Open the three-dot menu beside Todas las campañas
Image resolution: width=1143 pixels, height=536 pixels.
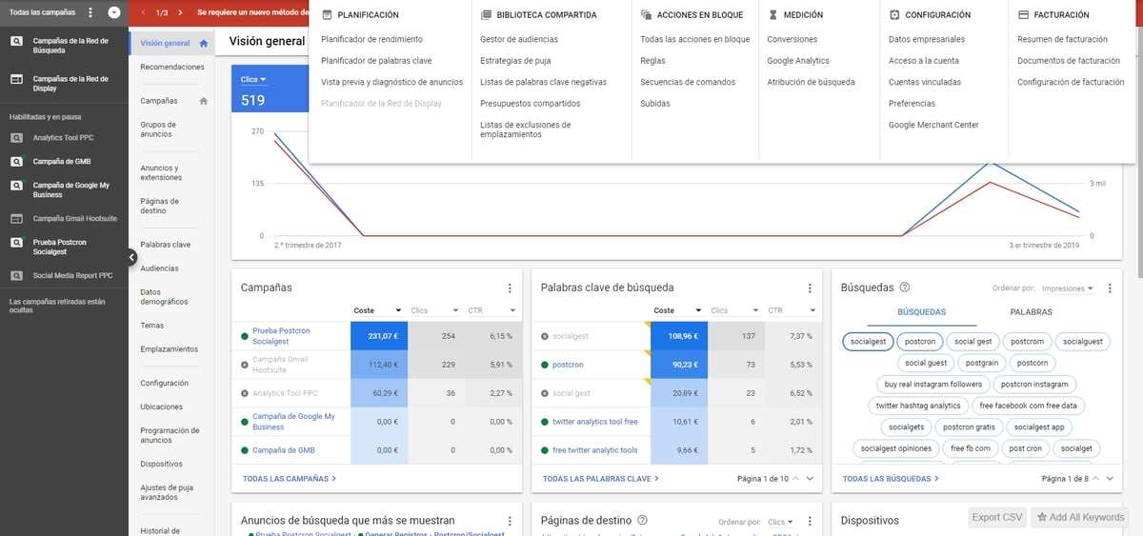point(90,12)
